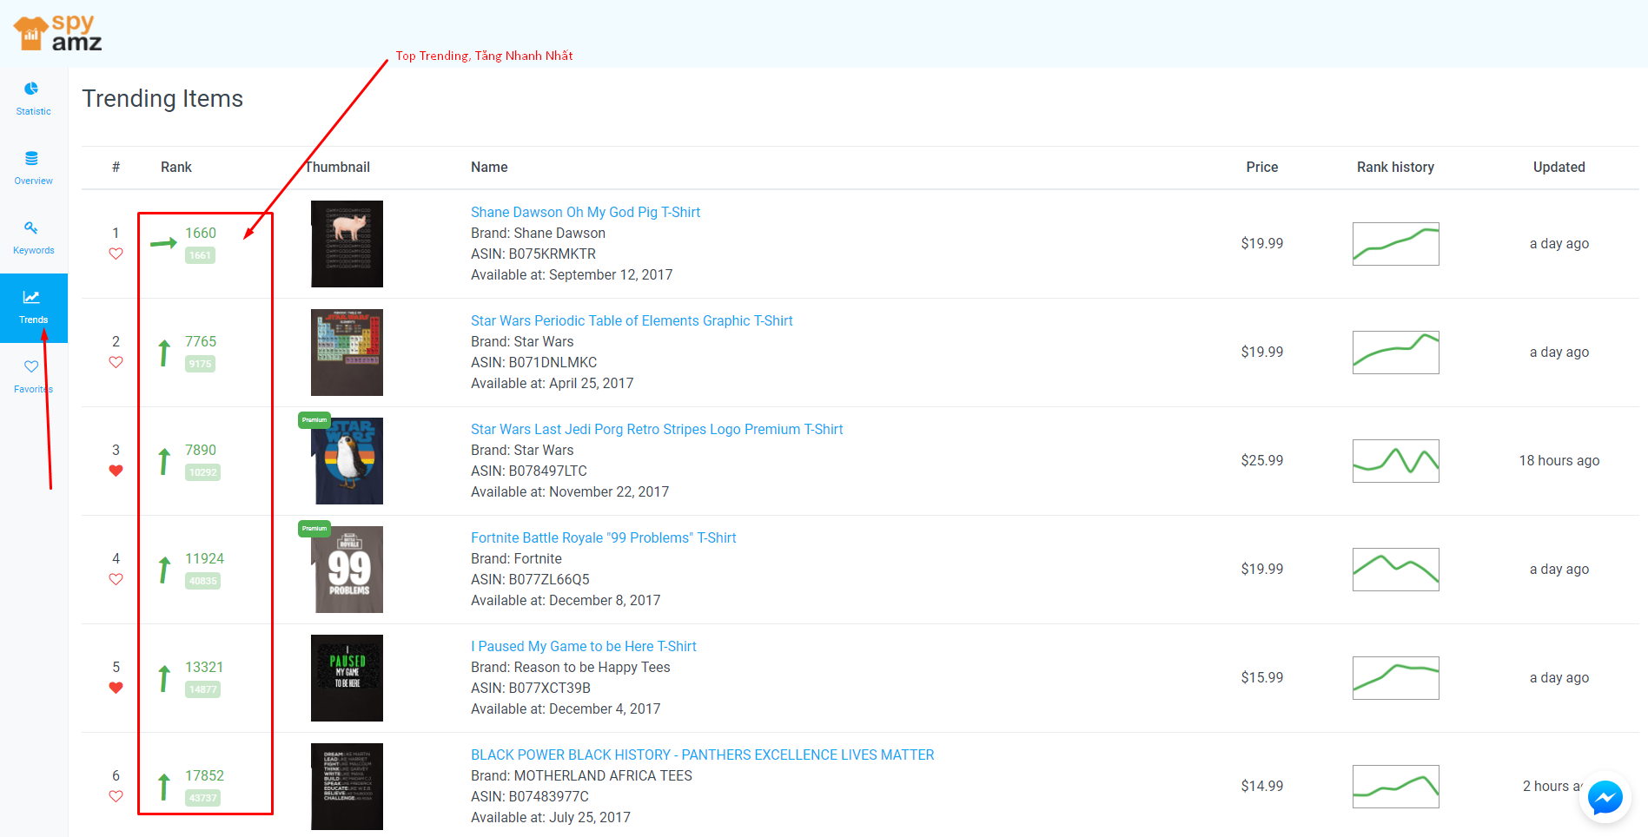1648x837 pixels.
Task: View rank history chart for Fortnite shirt
Action: tap(1395, 570)
